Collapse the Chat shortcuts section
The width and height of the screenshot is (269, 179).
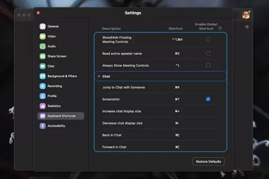[x=99, y=77]
